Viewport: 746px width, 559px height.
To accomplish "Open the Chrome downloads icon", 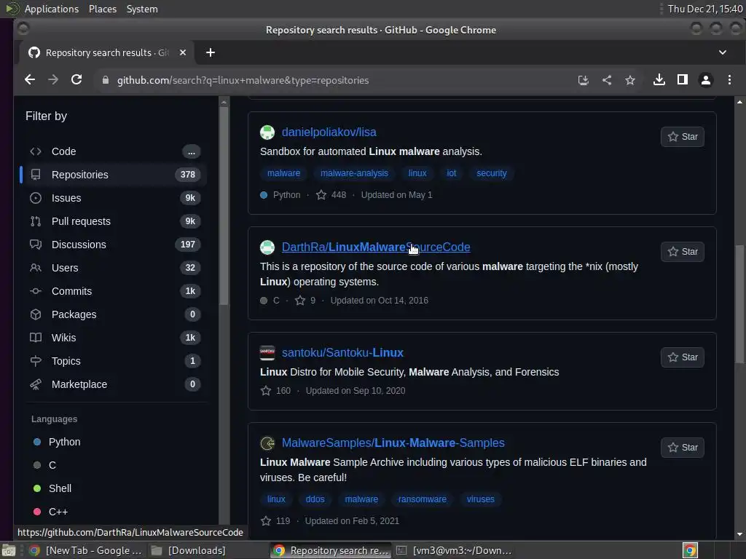I will click(x=659, y=80).
